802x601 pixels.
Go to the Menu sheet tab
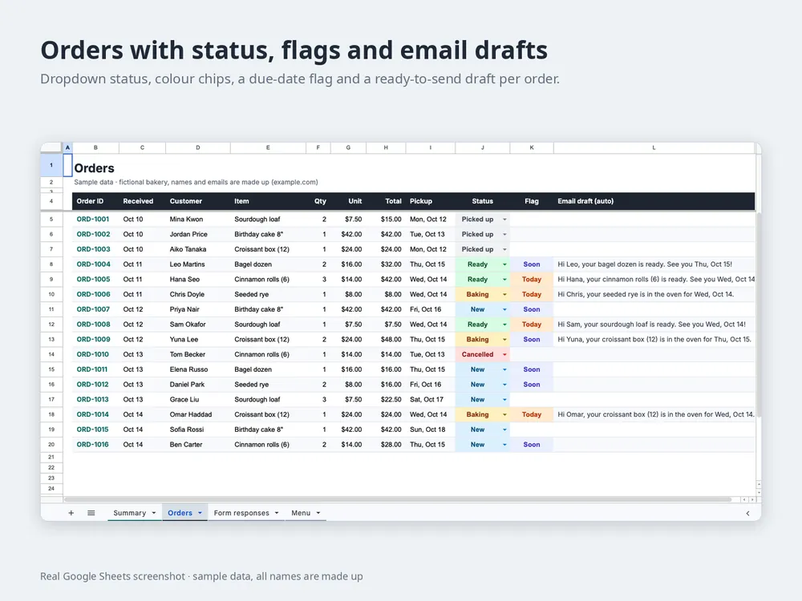click(x=301, y=513)
